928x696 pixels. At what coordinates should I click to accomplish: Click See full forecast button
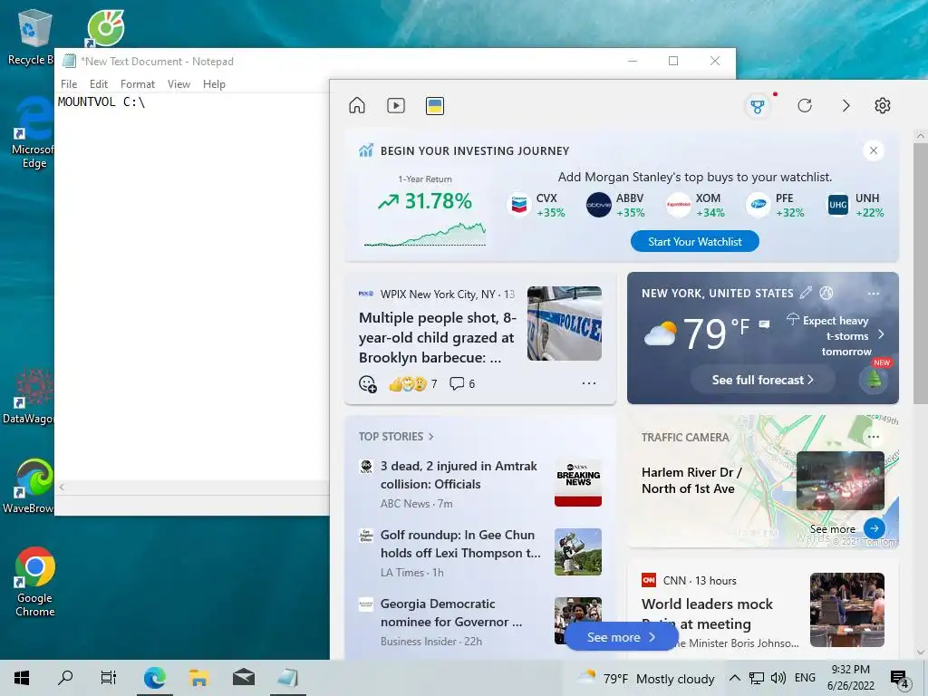coord(762,380)
